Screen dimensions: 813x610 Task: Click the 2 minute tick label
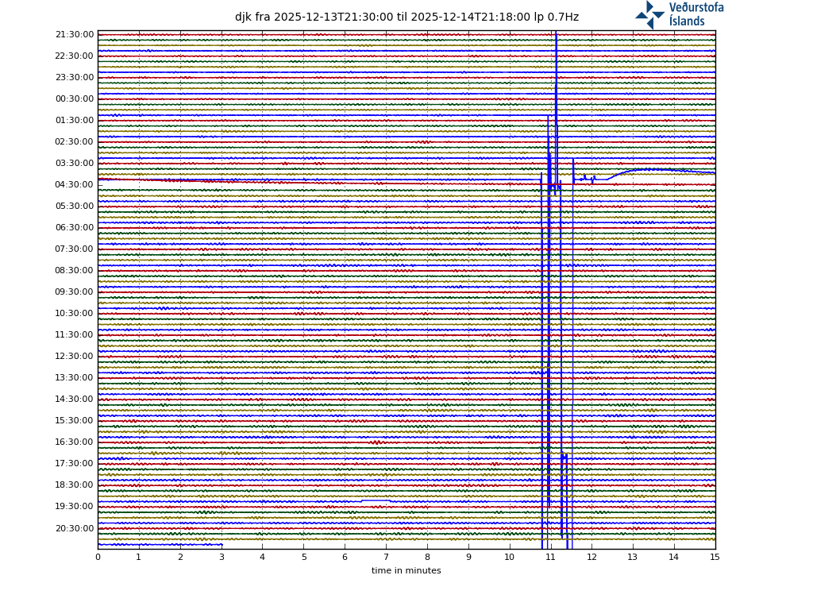click(180, 557)
